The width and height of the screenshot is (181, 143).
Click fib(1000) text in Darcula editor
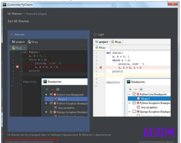[30, 82]
